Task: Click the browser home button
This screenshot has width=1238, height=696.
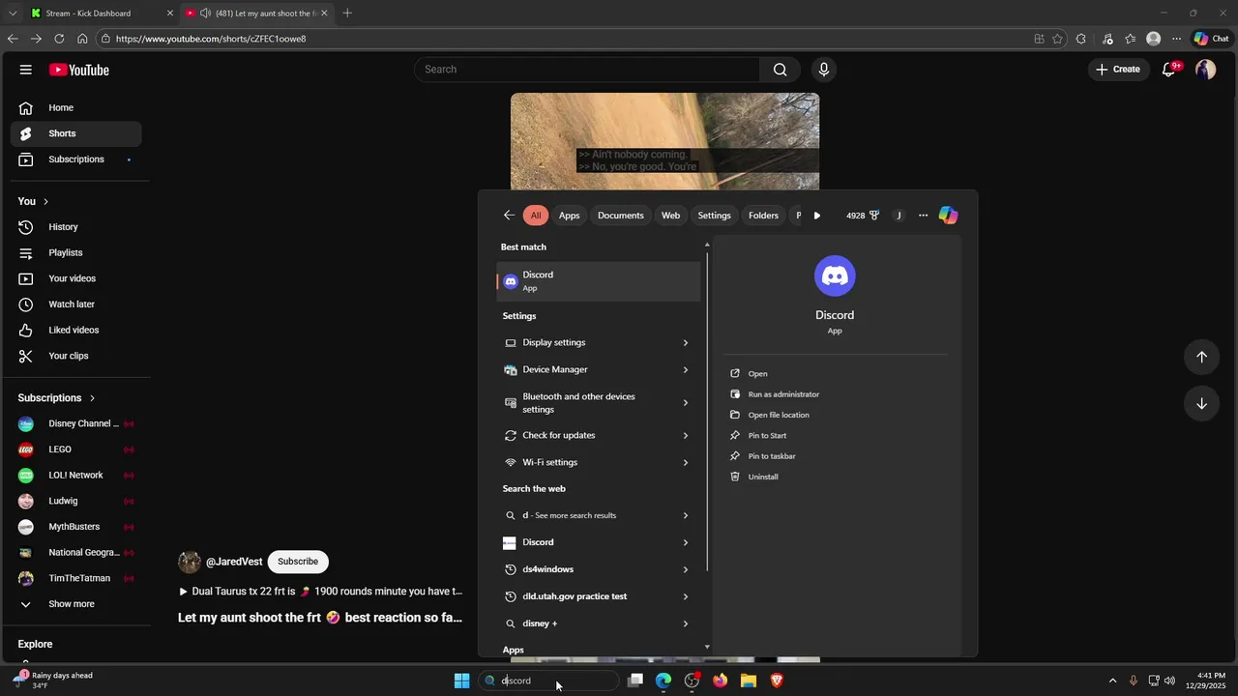Action: pos(82,39)
